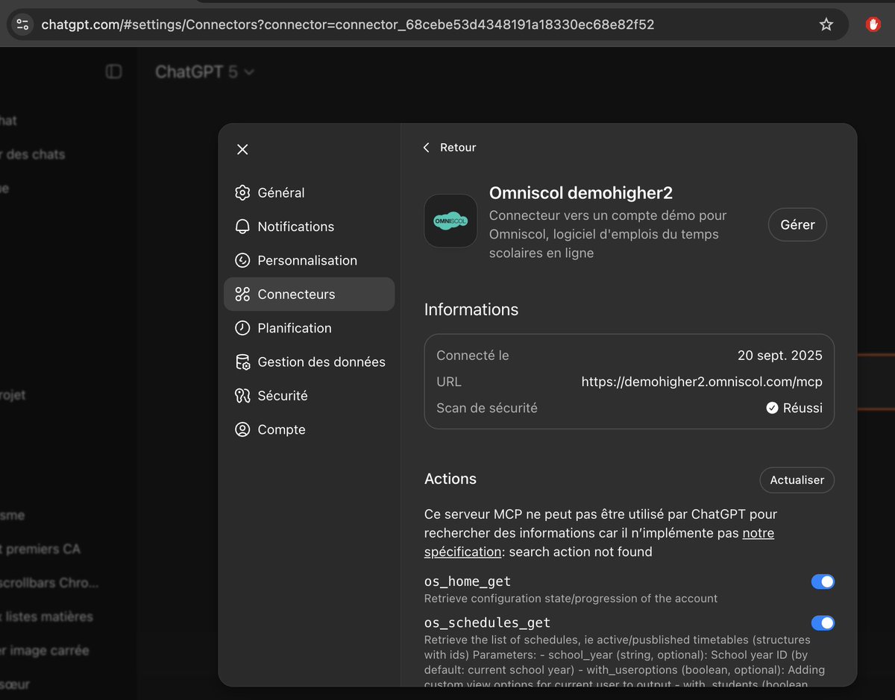
Task: Disable the os_schedules_get action toggle
Action: pos(823,623)
